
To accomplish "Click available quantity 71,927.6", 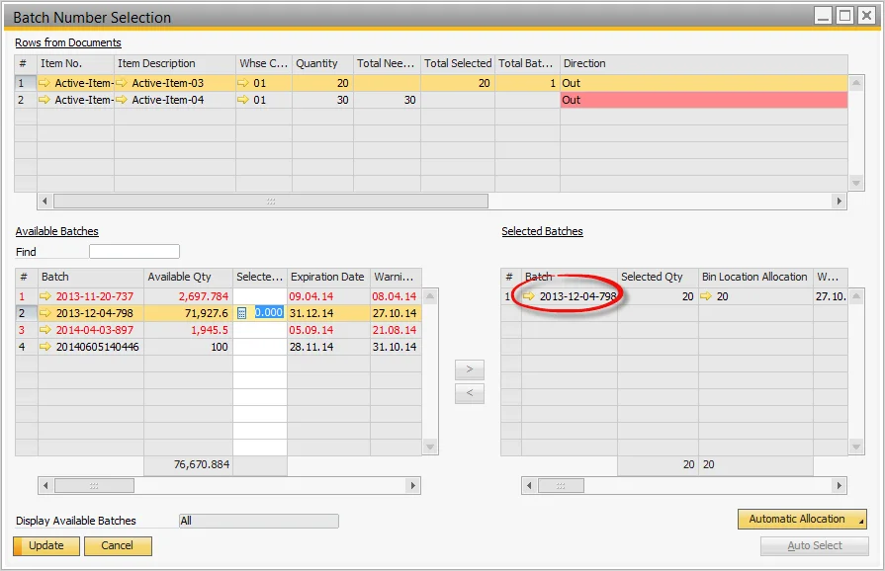I will (x=207, y=313).
